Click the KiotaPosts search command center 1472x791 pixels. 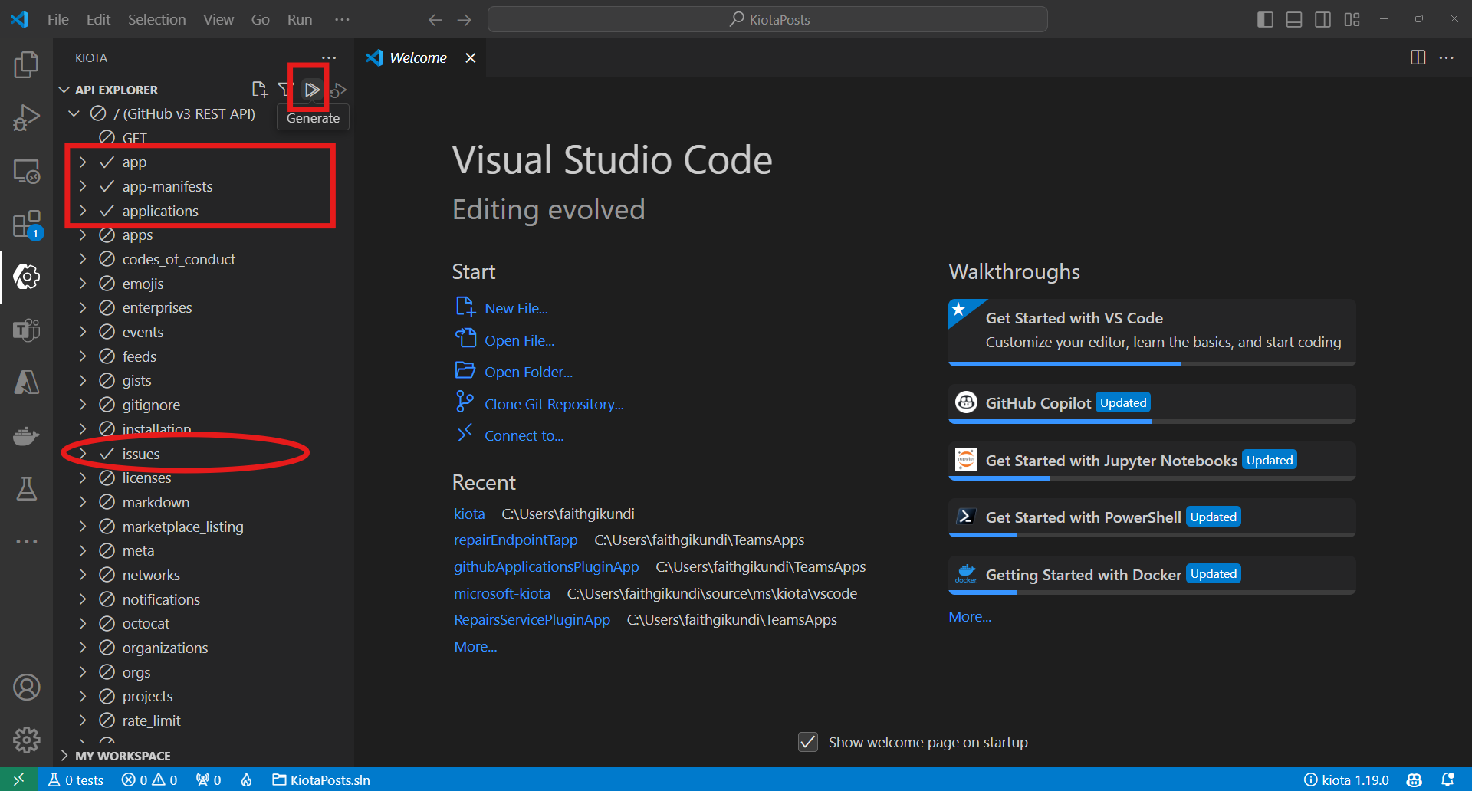point(767,19)
